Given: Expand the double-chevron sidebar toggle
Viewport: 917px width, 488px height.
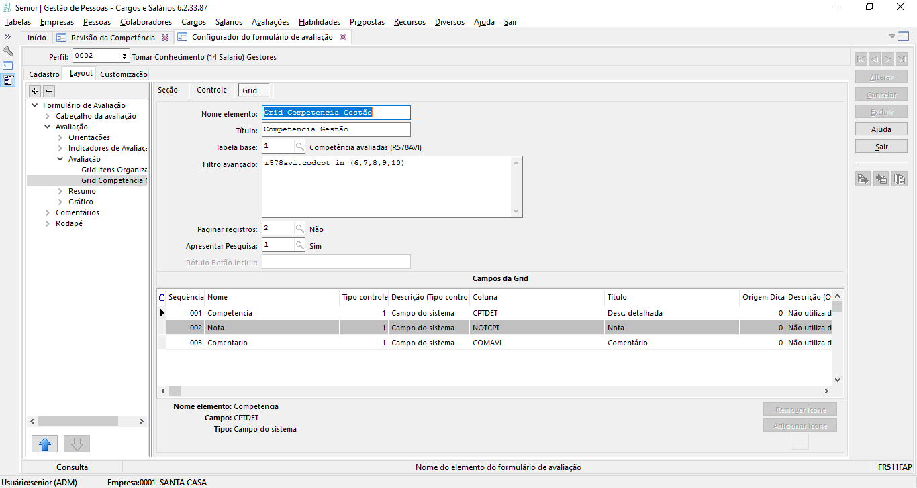Looking at the screenshot, I should pyautogui.click(x=8, y=37).
